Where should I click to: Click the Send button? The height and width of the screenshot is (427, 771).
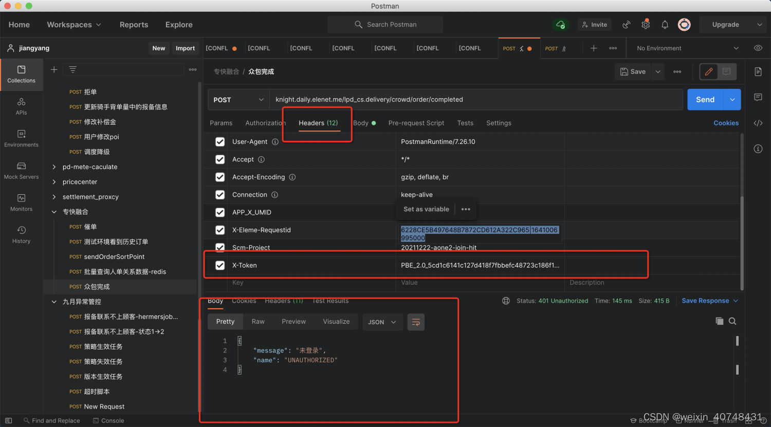click(705, 100)
